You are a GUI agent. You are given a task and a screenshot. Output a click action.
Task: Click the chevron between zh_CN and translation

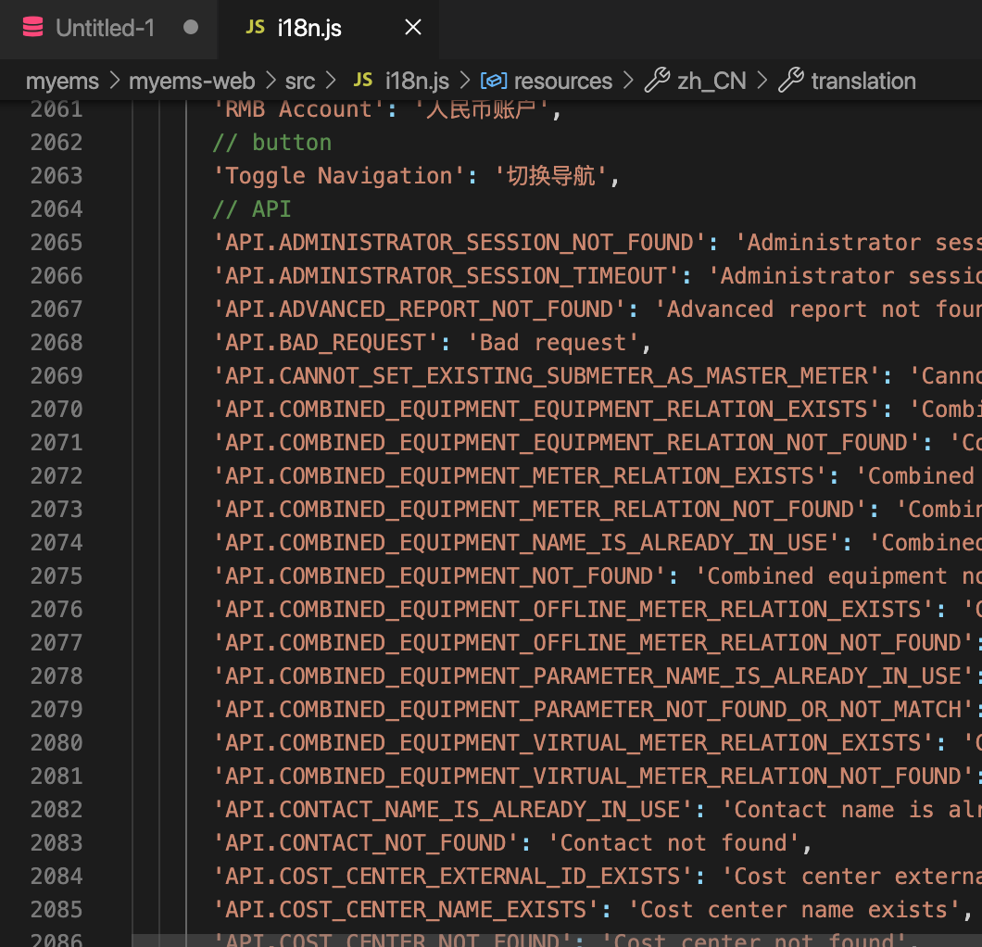pyautogui.click(x=762, y=82)
